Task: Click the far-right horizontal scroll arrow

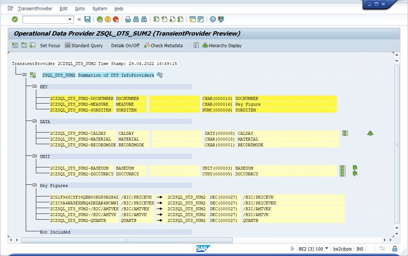Action: coord(390,240)
